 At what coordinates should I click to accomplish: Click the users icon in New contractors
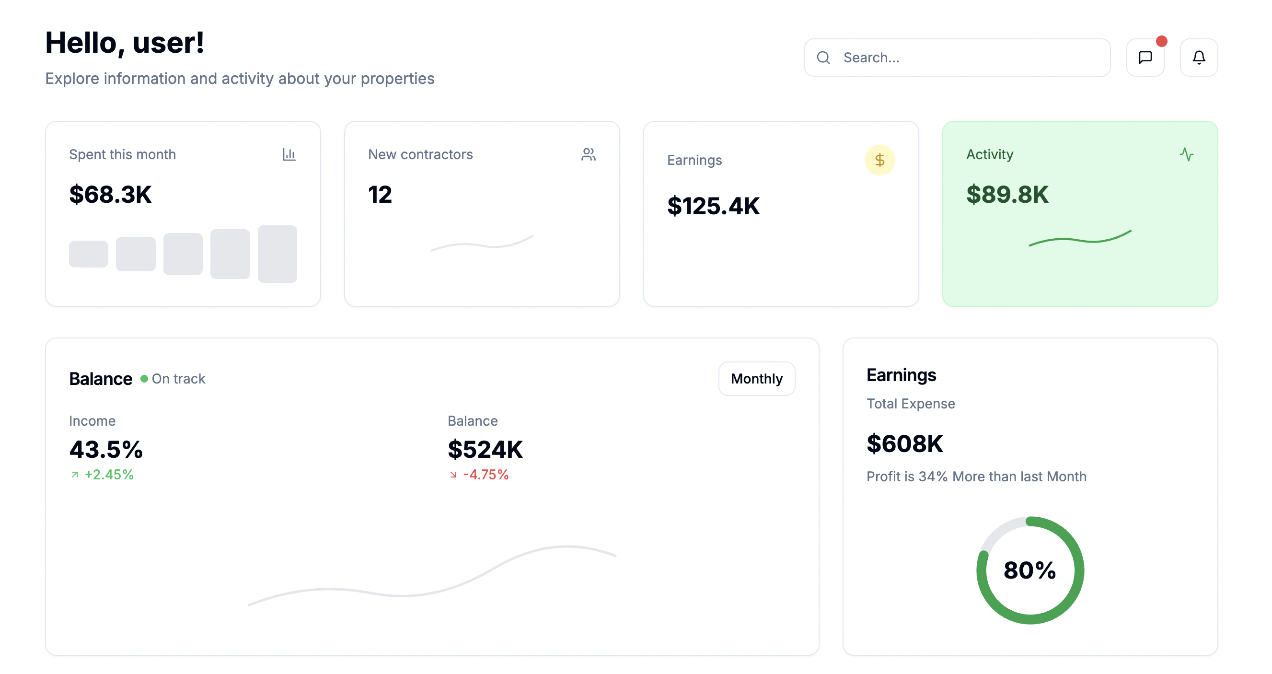(588, 154)
